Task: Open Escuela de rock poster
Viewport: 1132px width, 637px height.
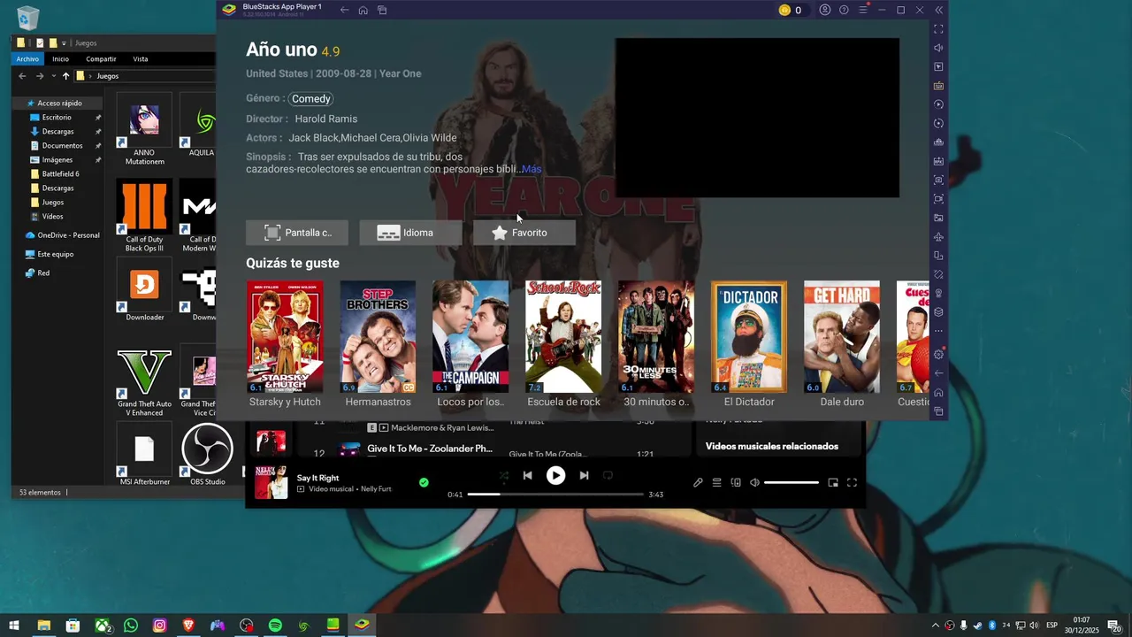Action: click(563, 336)
